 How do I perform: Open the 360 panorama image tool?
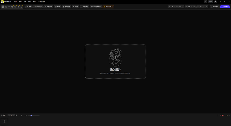pos(96,7)
